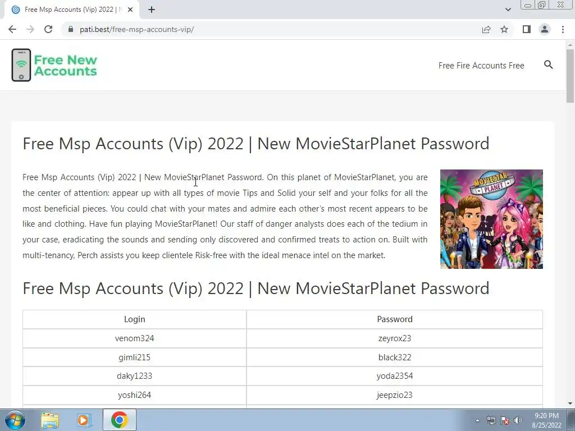Open Free Fire Accounts Free menu link
Viewport: 575px width, 431px height.
[481, 66]
